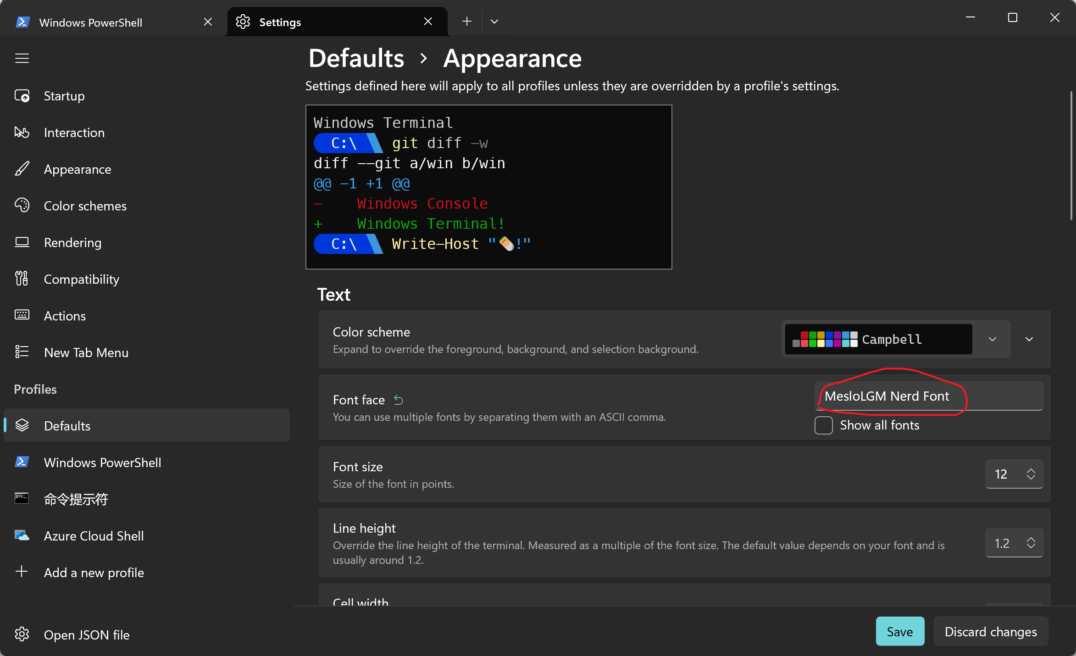
Task: Click the Font face text field
Action: pos(928,396)
